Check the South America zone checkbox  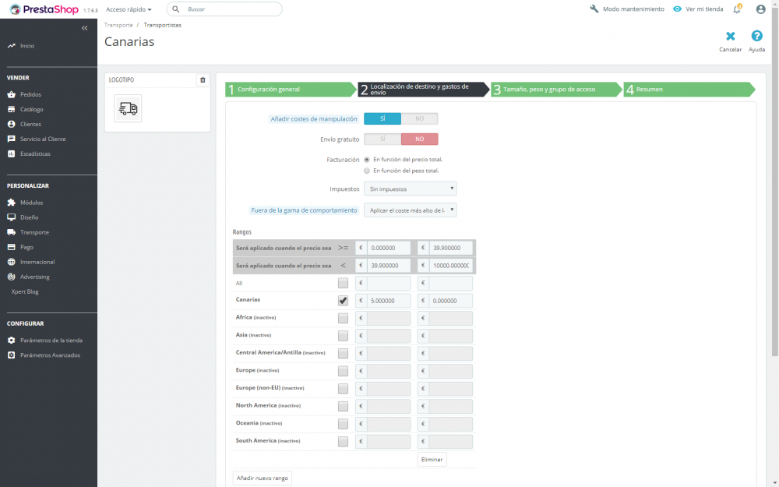point(343,441)
